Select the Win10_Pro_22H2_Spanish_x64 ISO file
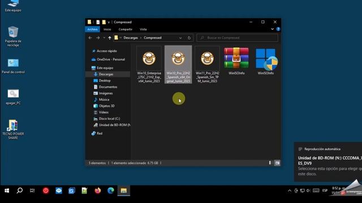 pos(178,64)
